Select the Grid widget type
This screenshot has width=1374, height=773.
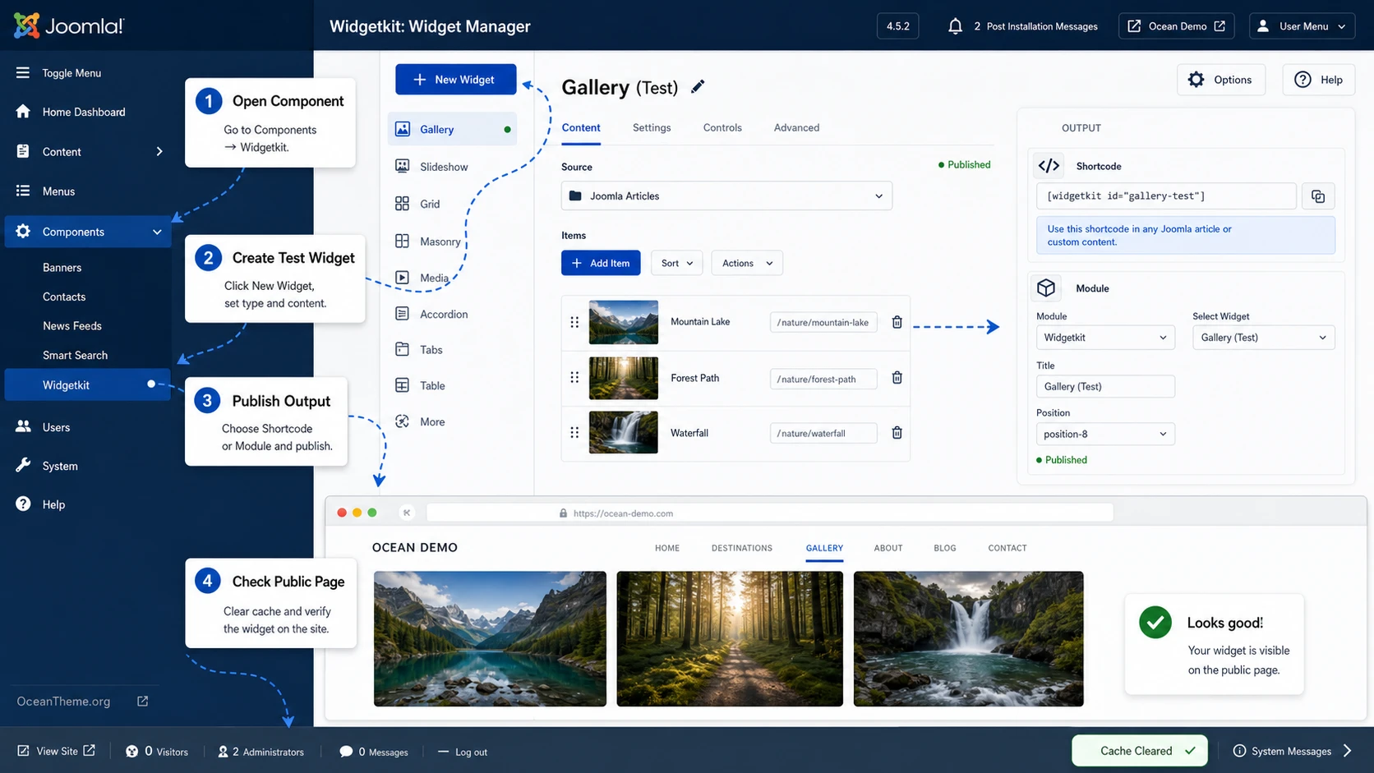(417, 204)
